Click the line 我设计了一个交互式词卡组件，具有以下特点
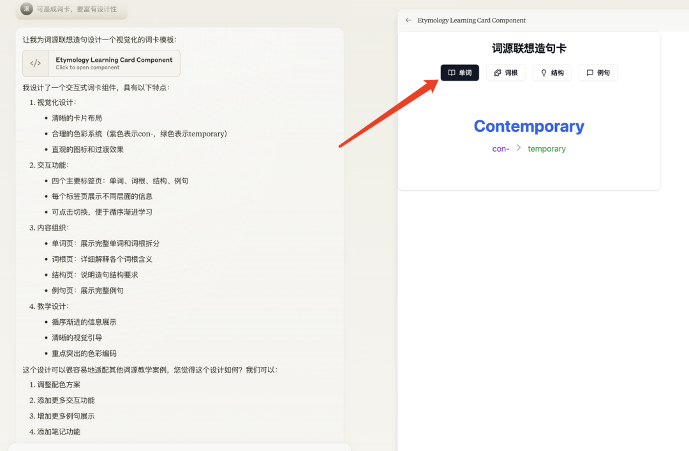Viewport: 689px width, 451px height. (x=96, y=88)
